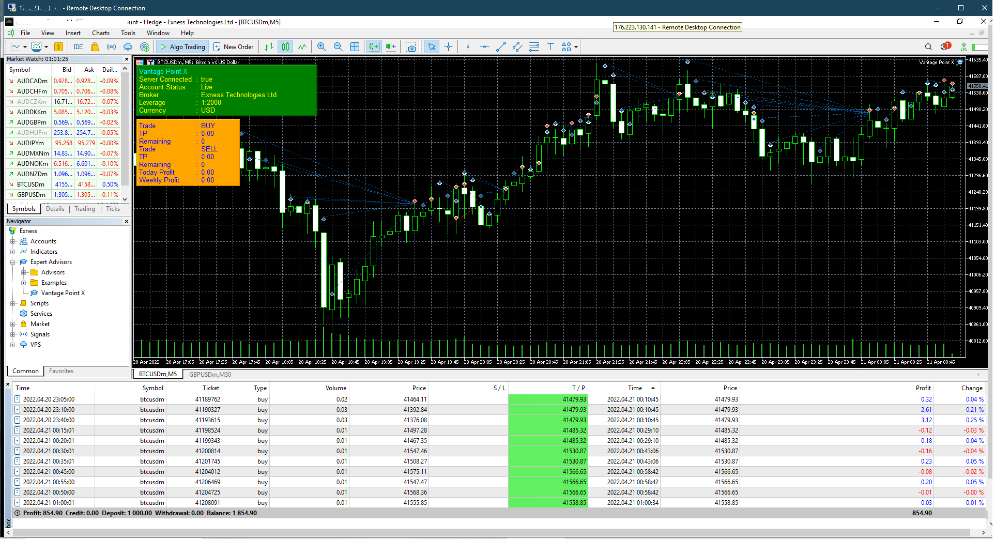Draw a horizontal line on the chart
This screenshot has width=995, height=539.
click(x=484, y=47)
